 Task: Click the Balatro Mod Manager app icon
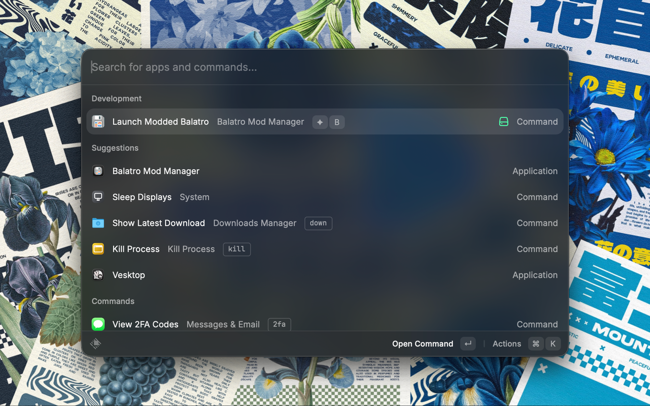[98, 171]
